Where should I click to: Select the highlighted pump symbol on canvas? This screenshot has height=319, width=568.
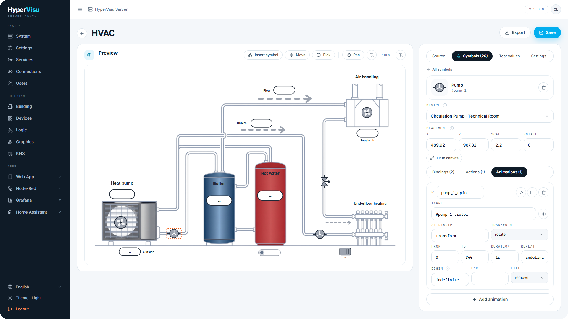(174, 233)
